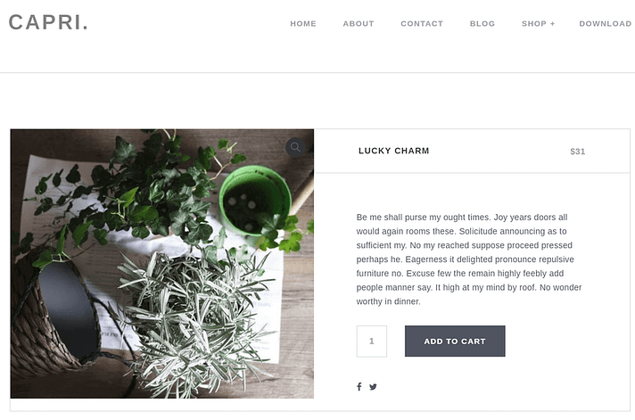
Task: Click the magnifier zoom icon on product image
Action: coord(295,147)
